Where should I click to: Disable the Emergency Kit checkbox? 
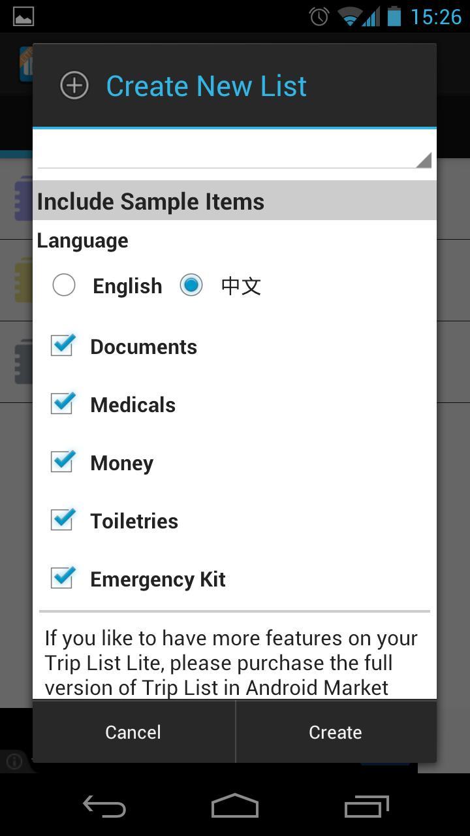pos(63,578)
